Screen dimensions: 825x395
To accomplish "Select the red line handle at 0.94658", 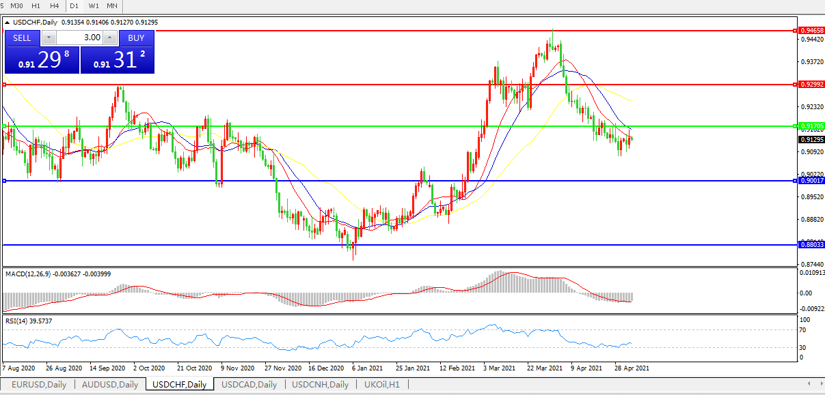I will [794, 31].
